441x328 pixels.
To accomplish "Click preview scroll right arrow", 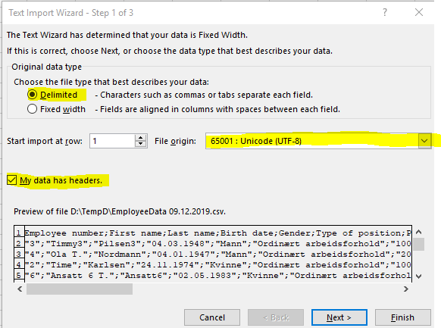I will [406, 289].
